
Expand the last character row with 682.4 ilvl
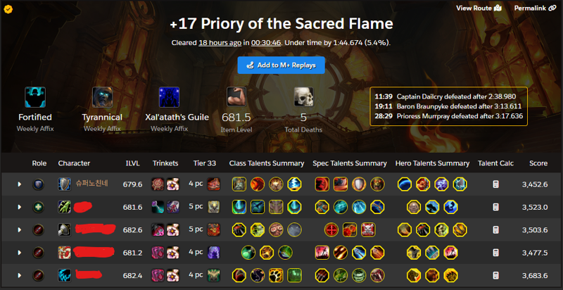point(20,275)
